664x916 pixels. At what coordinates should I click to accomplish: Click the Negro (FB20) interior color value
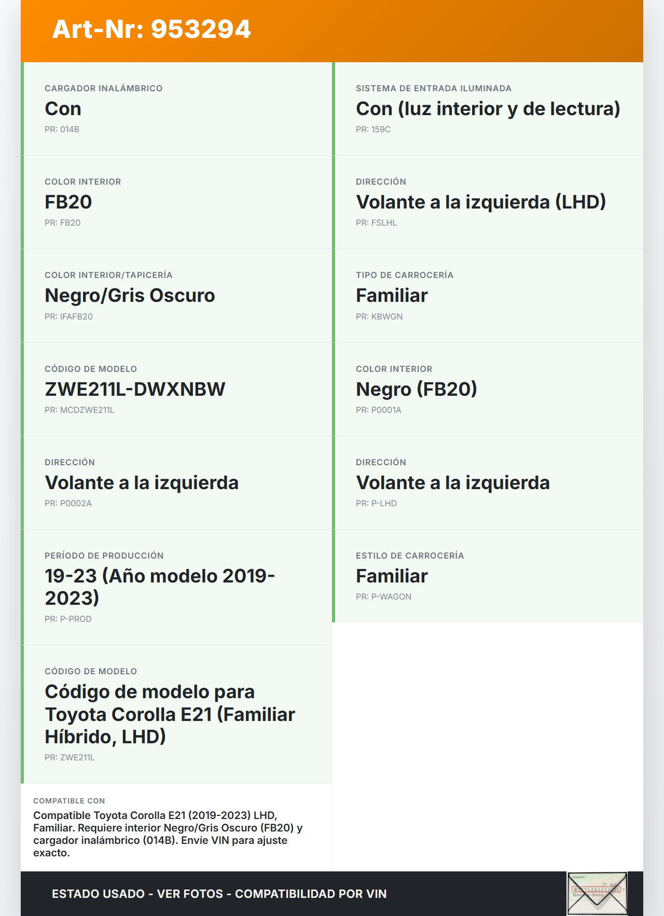[417, 389]
